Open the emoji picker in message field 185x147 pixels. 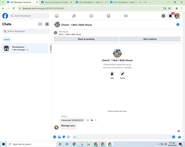click(x=174, y=137)
